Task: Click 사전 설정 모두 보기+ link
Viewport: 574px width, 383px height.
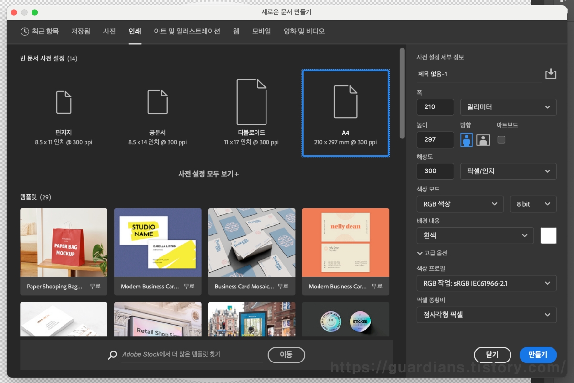Action: point(209,174)
